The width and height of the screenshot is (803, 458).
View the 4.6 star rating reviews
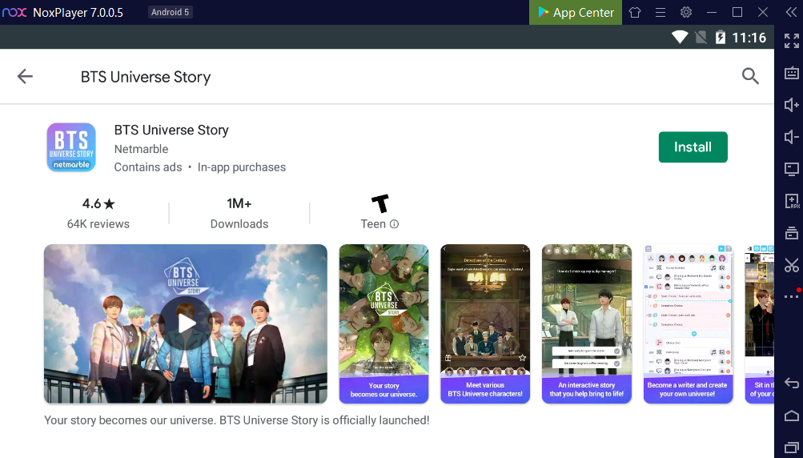[98, 213]
